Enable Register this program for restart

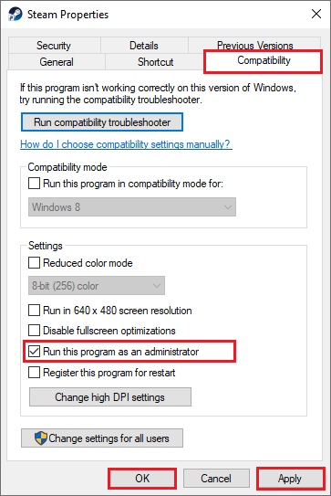[34, 373]
